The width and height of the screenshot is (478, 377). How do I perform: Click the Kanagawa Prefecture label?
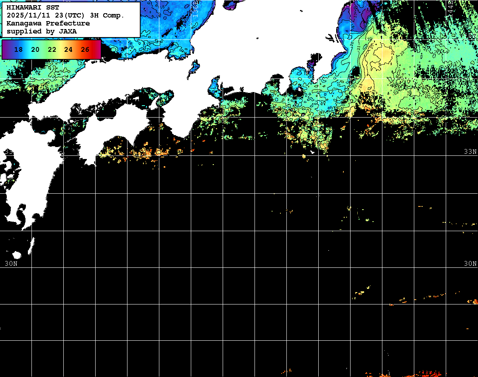(x=48, y=24)
